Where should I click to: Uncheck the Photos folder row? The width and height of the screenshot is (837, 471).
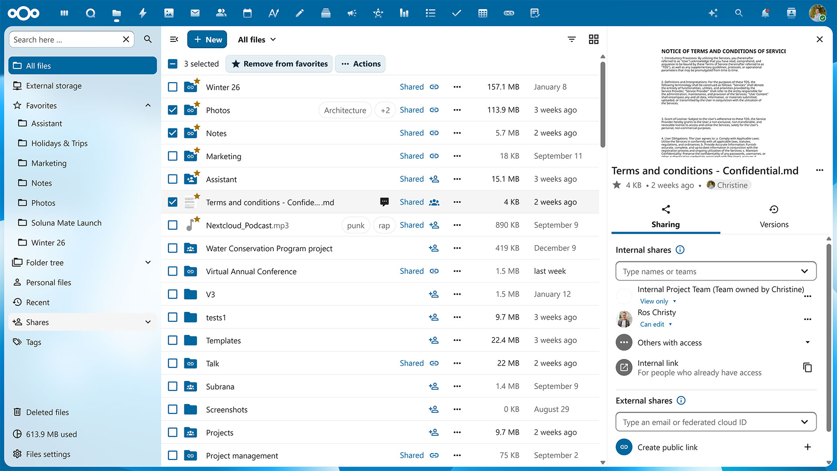coord(172,110)
